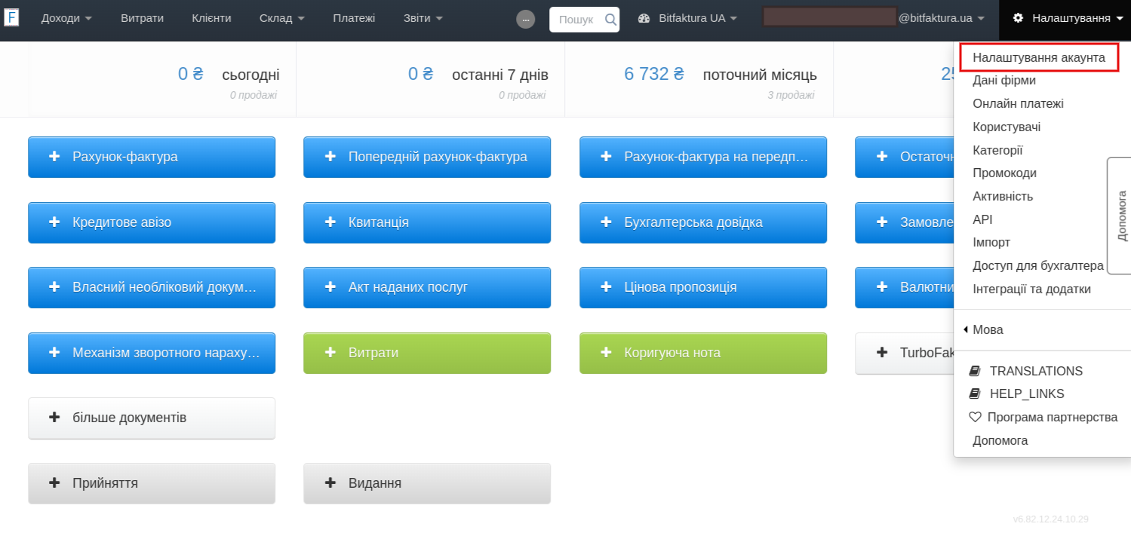The width and height of the screenshot is (1131, 539).
Task: Click the book icon next to HELP_LINKS
Action: 976,394
